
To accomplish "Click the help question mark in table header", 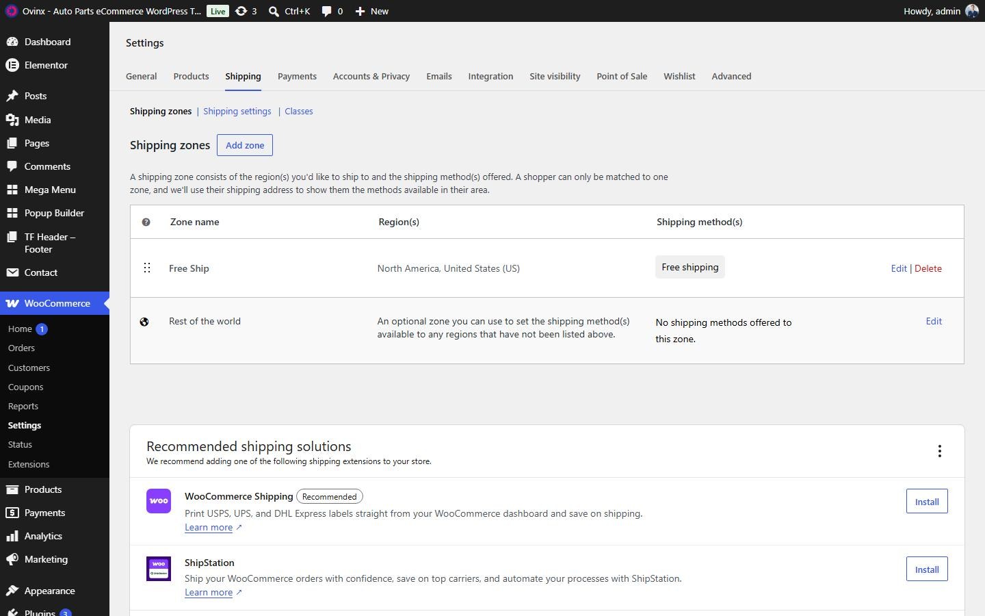I will [x=146, y=222].
